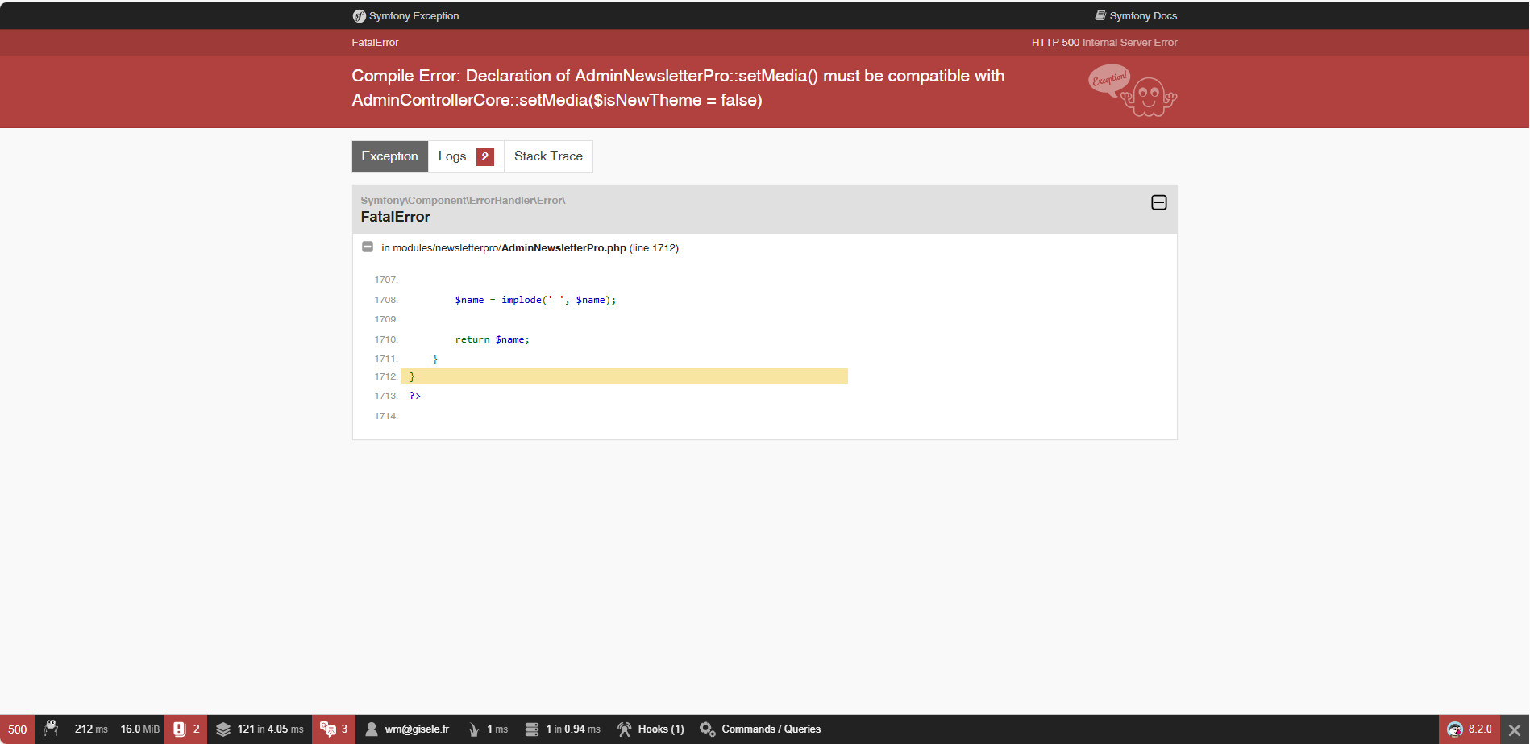Open the 212 ms performance panel
The image size is (1530, 744).
point(91,729)
